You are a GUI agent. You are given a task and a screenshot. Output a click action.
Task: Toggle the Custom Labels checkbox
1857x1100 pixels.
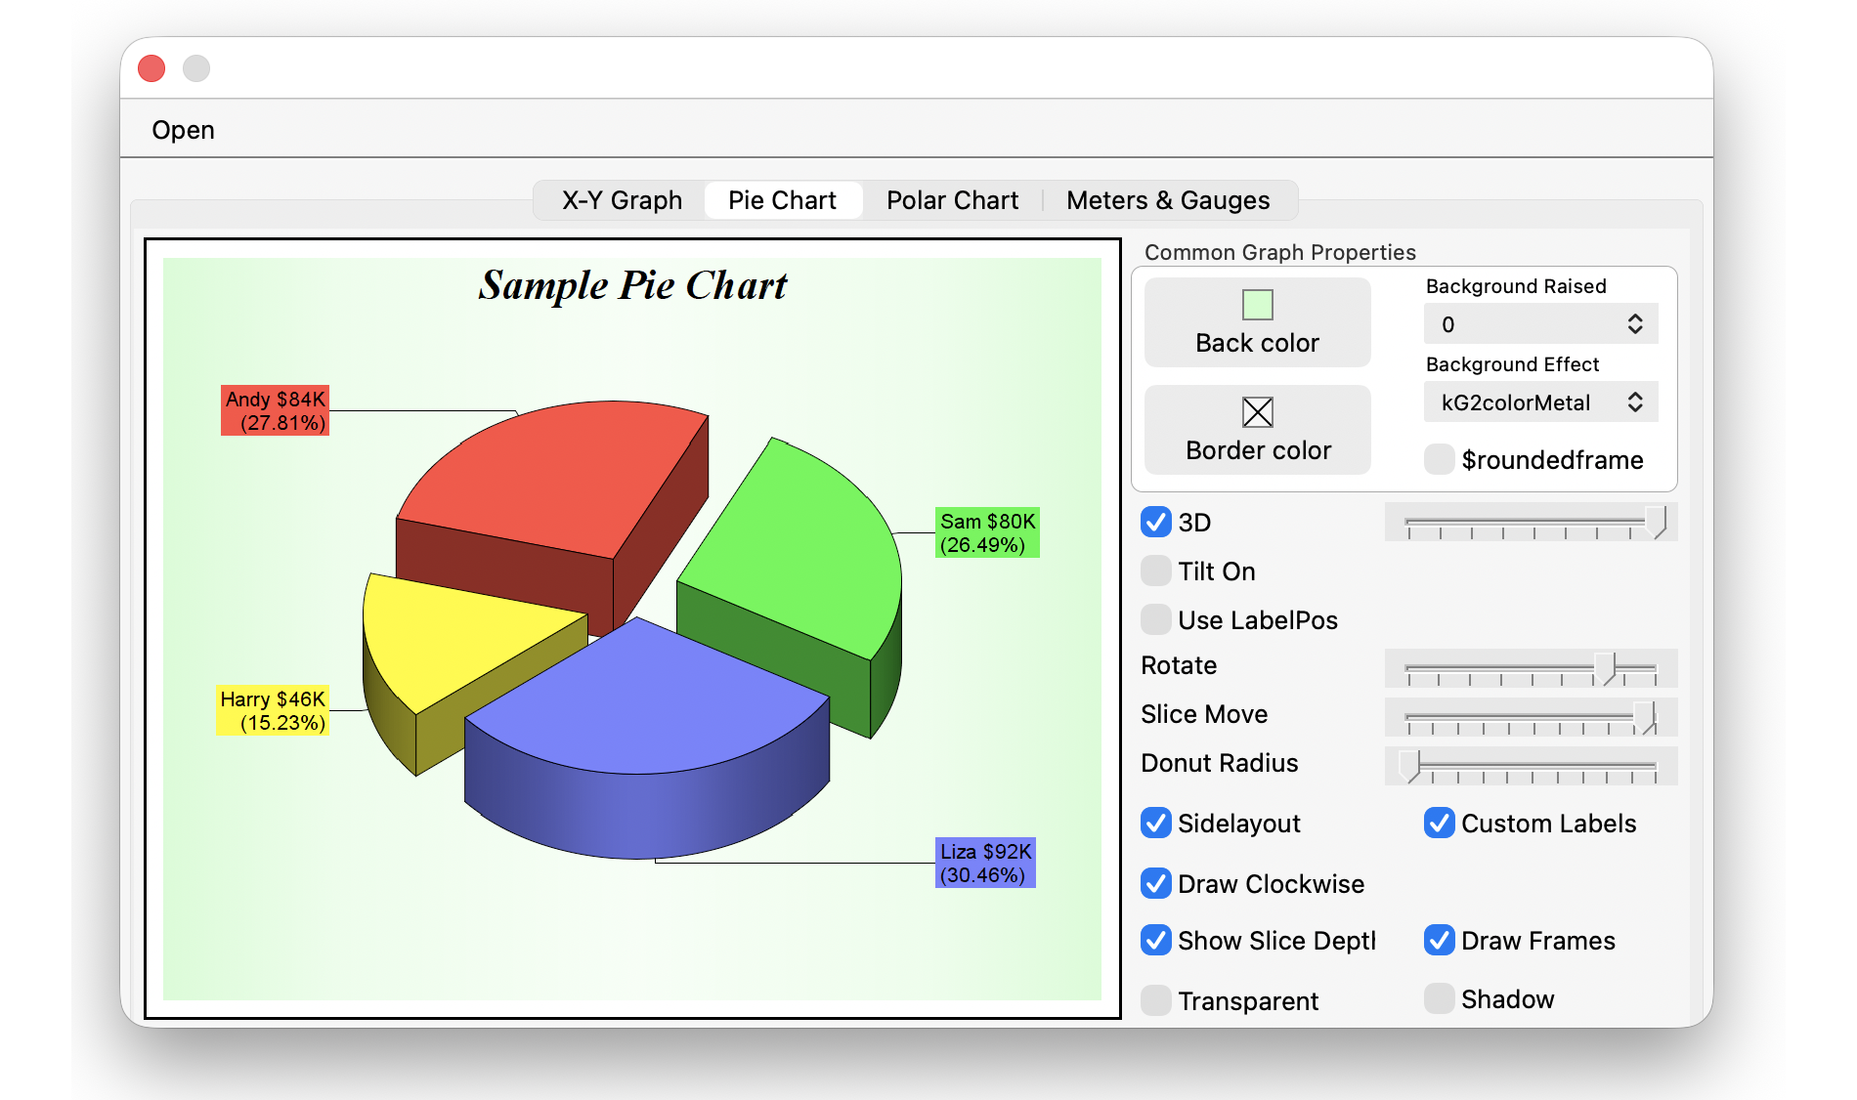pyautogui.click(x=1439, y=824)
